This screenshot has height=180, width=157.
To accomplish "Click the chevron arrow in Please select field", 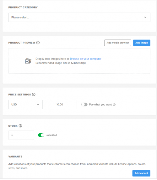I will click(145, 17).
